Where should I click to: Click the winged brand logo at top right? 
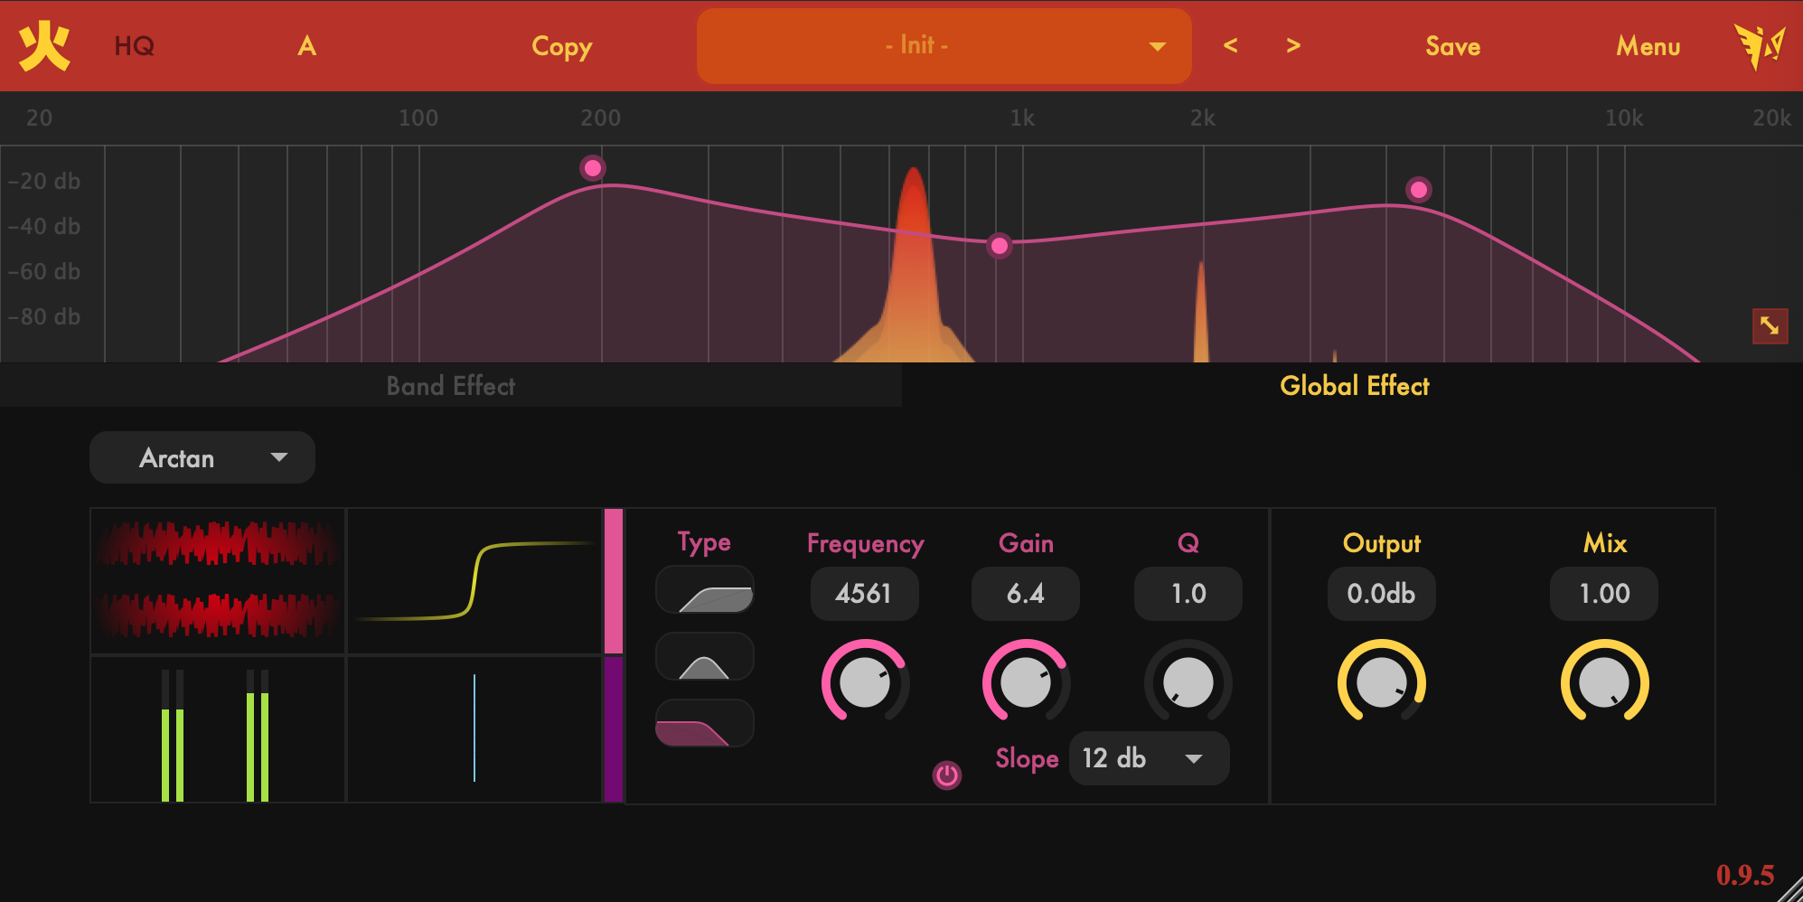pos(1759,46)
